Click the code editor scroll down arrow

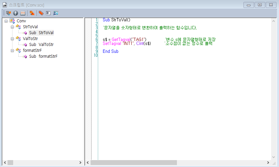click(x=274, y=157)
